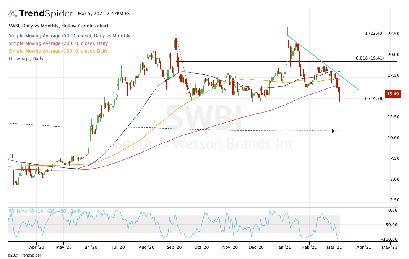Click the Apr '20 date axis label

(37, 247)
